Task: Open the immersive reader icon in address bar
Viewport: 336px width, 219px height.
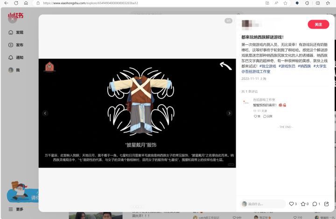Action: (x=267, y=3)
